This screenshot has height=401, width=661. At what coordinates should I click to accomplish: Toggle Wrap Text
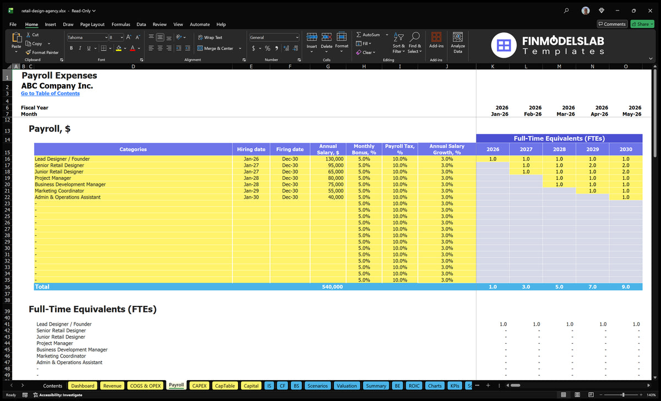[210, 37]
